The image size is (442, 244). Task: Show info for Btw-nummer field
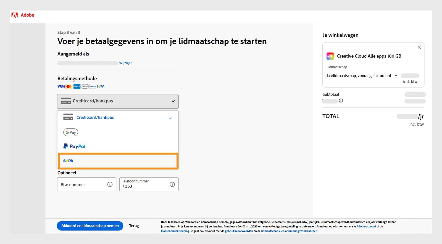pos(110,184)
